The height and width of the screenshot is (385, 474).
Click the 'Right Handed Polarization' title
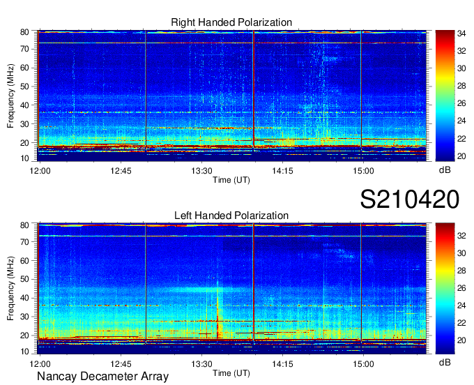pos(231,22)
